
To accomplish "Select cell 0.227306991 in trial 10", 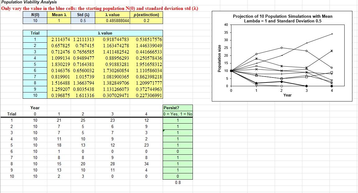I will click(146, 96).
